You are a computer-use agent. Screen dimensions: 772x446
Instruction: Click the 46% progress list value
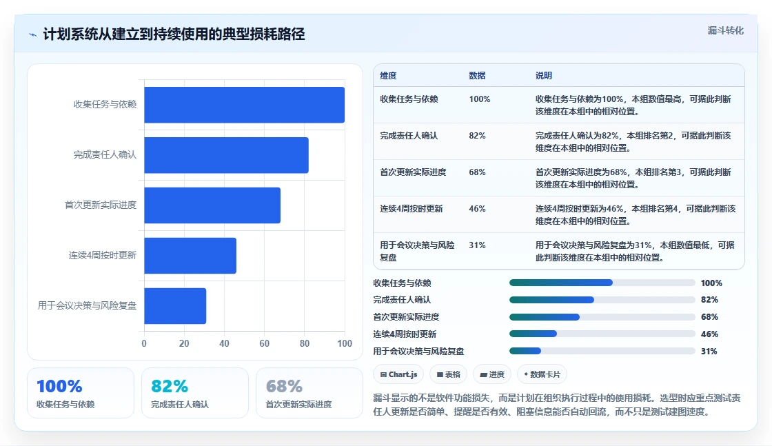(x=709, y=334)
